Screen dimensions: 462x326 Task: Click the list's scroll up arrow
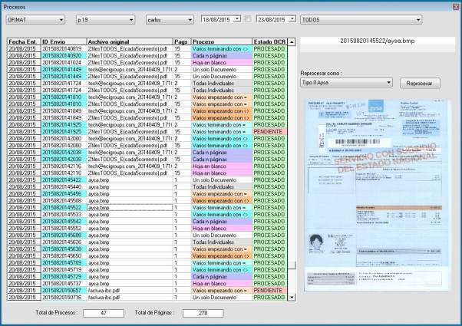tap(292, 41)
